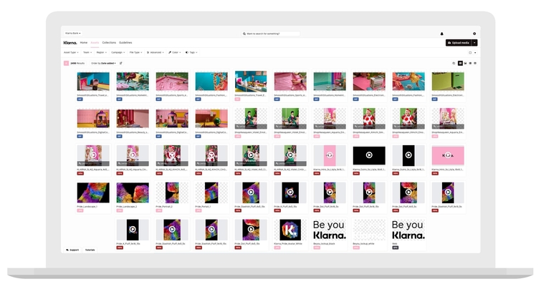The image size is (541, 289).
Task: Play the pink Klarna intro landscape video
Action: pyautogui.click(x=448, y=155)
